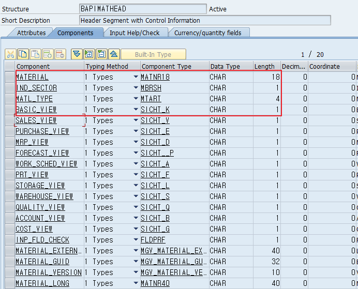Open component type MATNR40
The height and width of the screenshot is (289, 358).
tap(155, 283)
